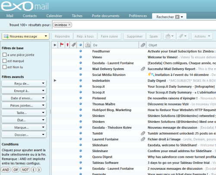Open the move-to-folder toolbar icon
Screen dimensions: 216x175
pyautogui.click(x=169, y=36)
